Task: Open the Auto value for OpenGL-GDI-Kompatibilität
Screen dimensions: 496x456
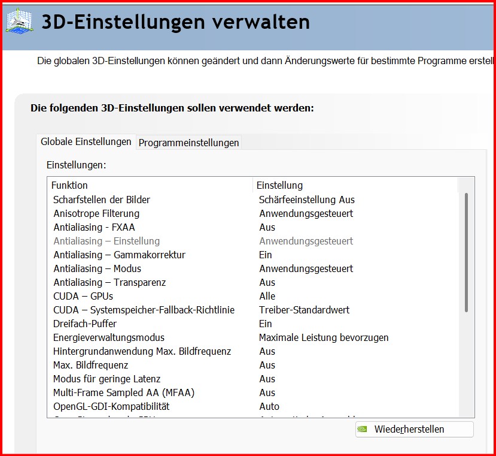Action: tap(269, 407)
